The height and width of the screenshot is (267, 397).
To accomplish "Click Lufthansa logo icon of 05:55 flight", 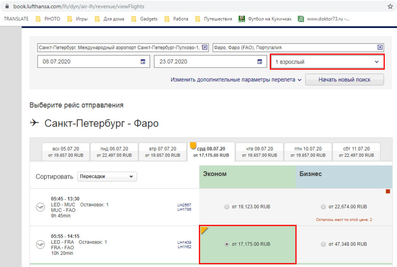I will tap(41, 244).
